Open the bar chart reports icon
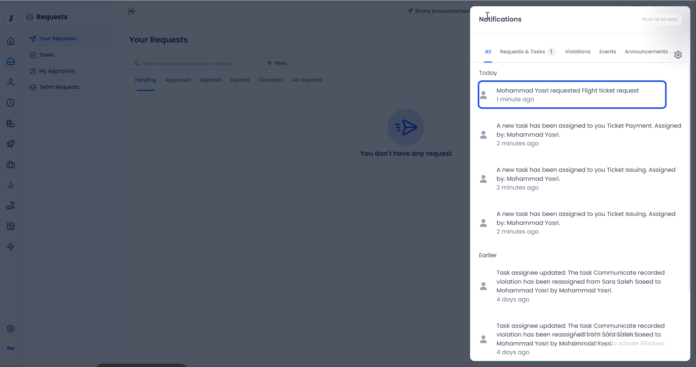Screen dimensions: 696x367 pyautogui.click(x=11, y=185)
